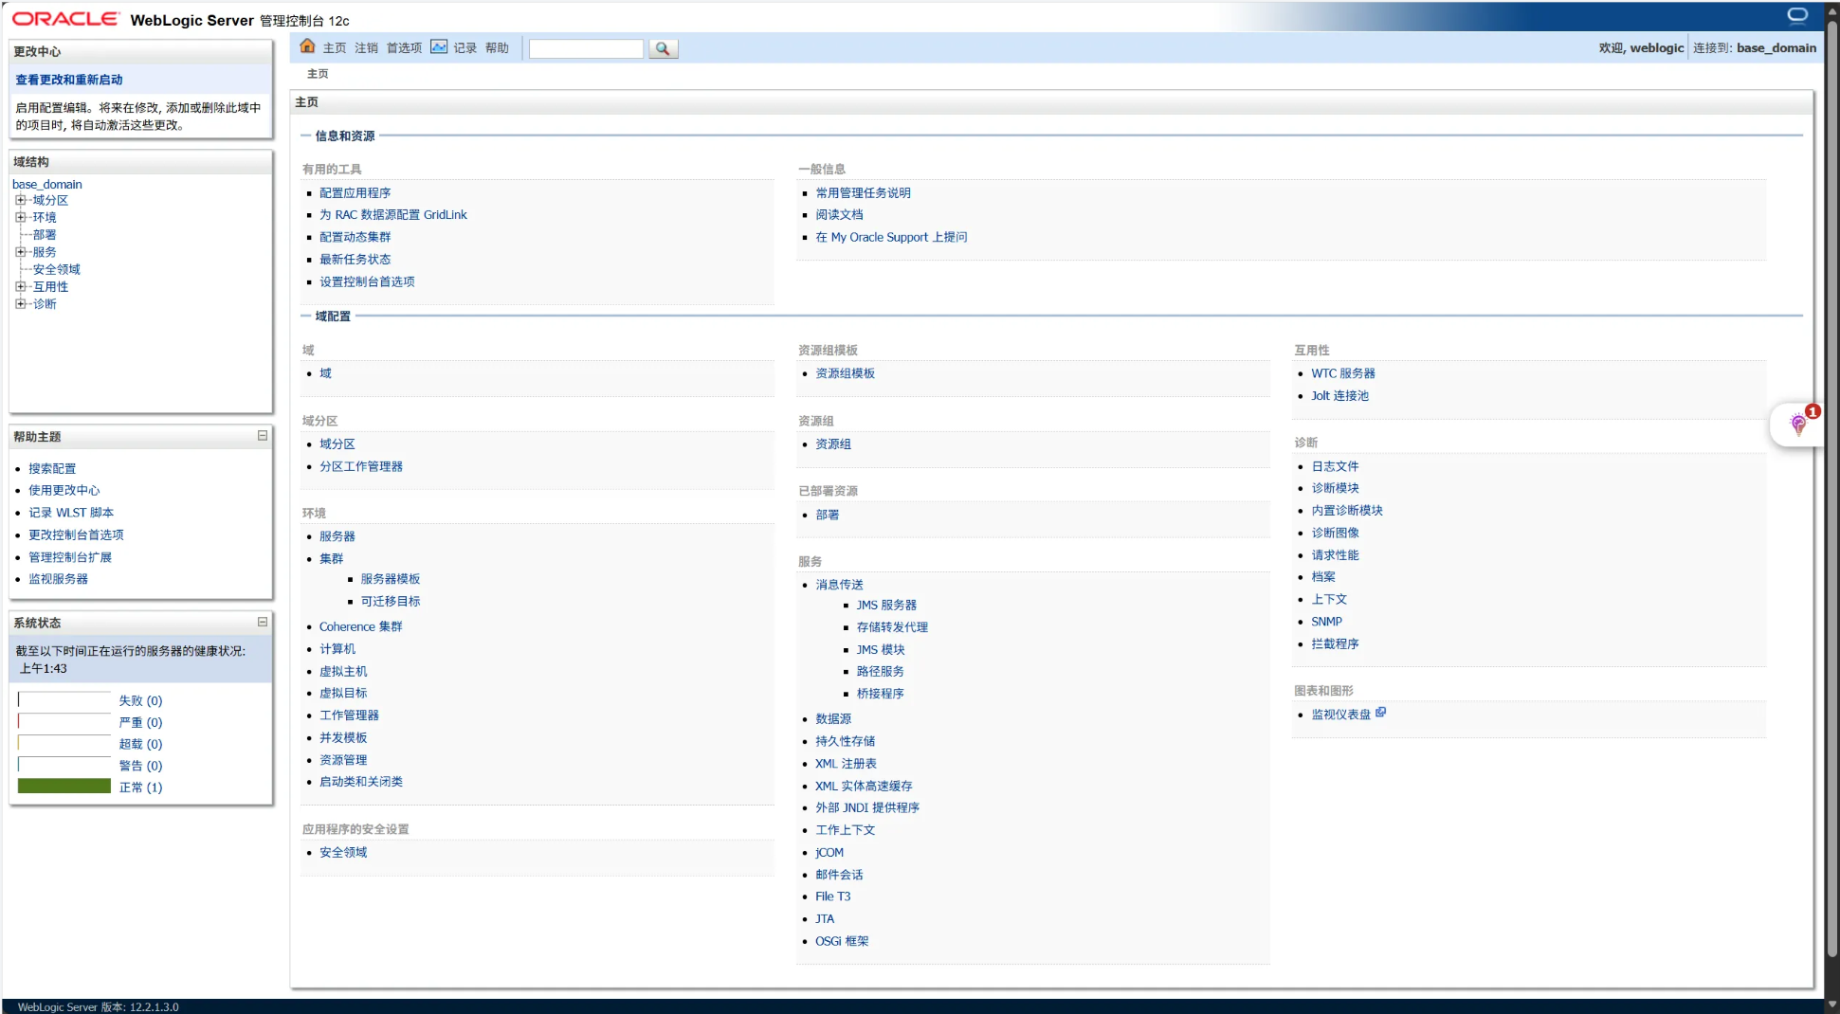
Task: Open OSGi 框架 link
Action: (x=842, y=941)
